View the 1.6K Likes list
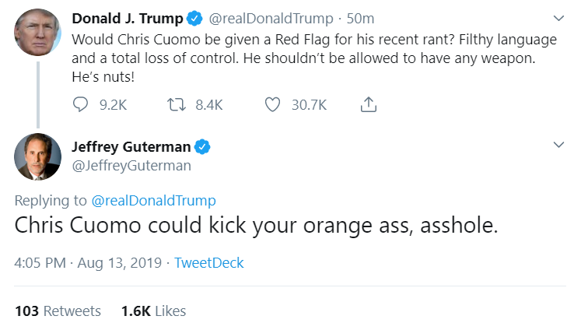This screenshot has width=581, height=330. [x=154, y=311]
